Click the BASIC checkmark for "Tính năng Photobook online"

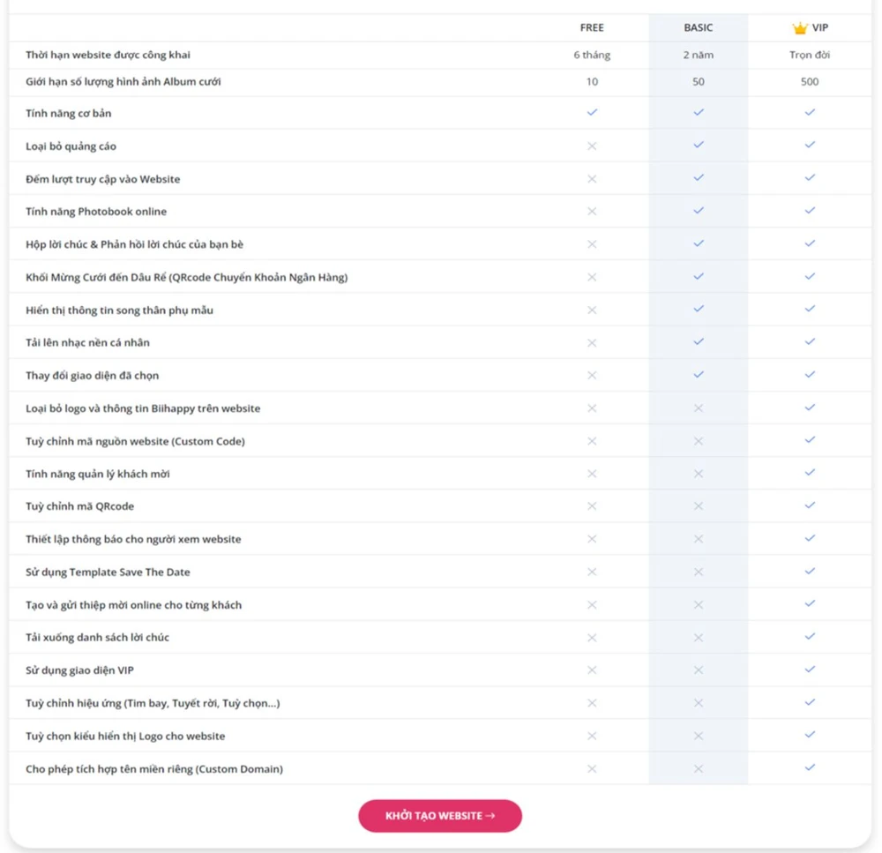point(698,211)
